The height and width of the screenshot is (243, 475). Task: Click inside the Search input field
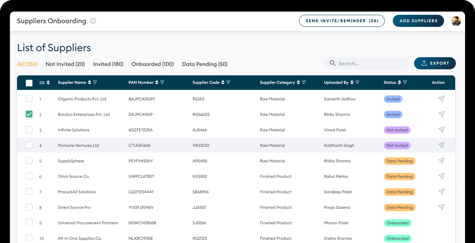point(364,63)
